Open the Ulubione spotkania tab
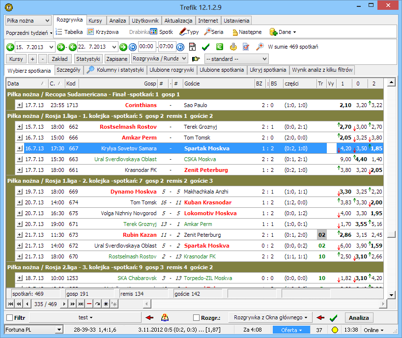 (x=222, y=70)
